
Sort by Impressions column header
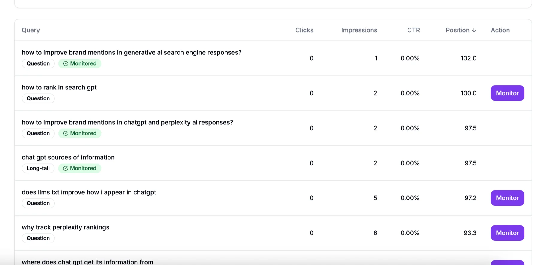[x=359, y=30]
